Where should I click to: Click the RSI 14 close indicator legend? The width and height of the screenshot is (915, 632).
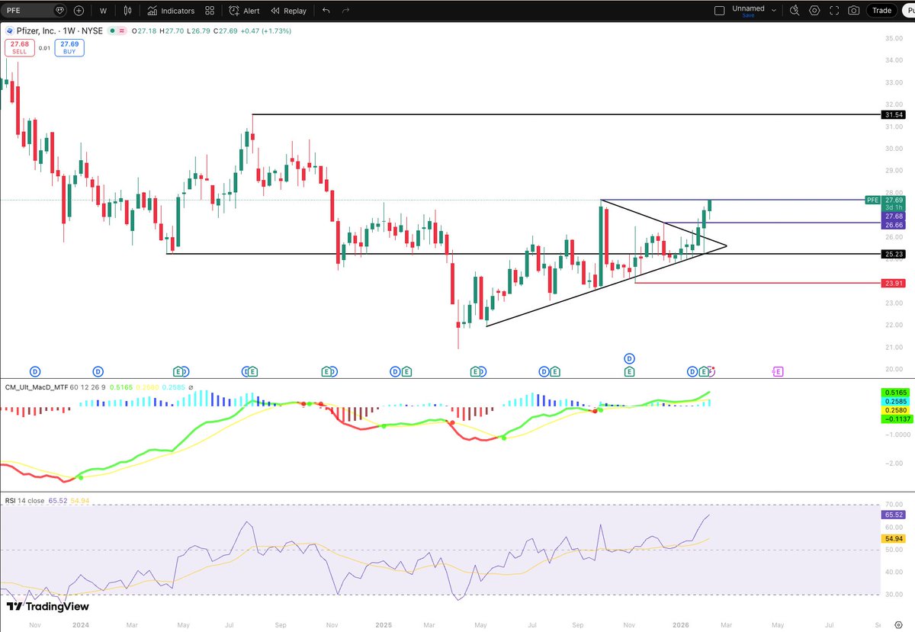[24, 500]
